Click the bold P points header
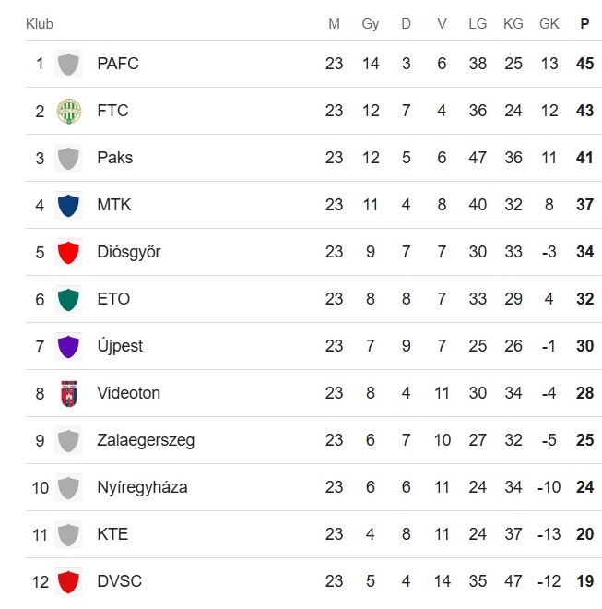The width and height of the screenshot is (602, 609). pos(584,24)
